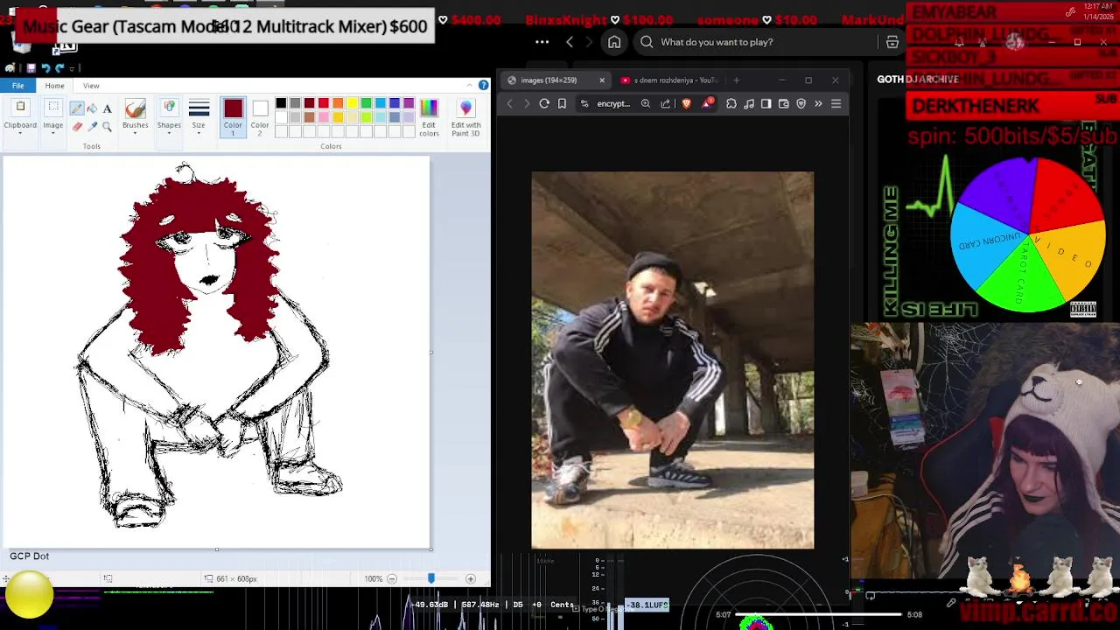
Task: Select the Magnifier tool in Paint
Action: coord(107,127)
